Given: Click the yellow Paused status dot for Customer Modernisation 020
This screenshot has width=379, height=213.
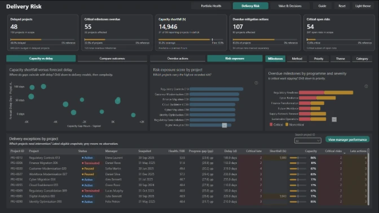Looking at the screenshot, I should tap(83, 168).
